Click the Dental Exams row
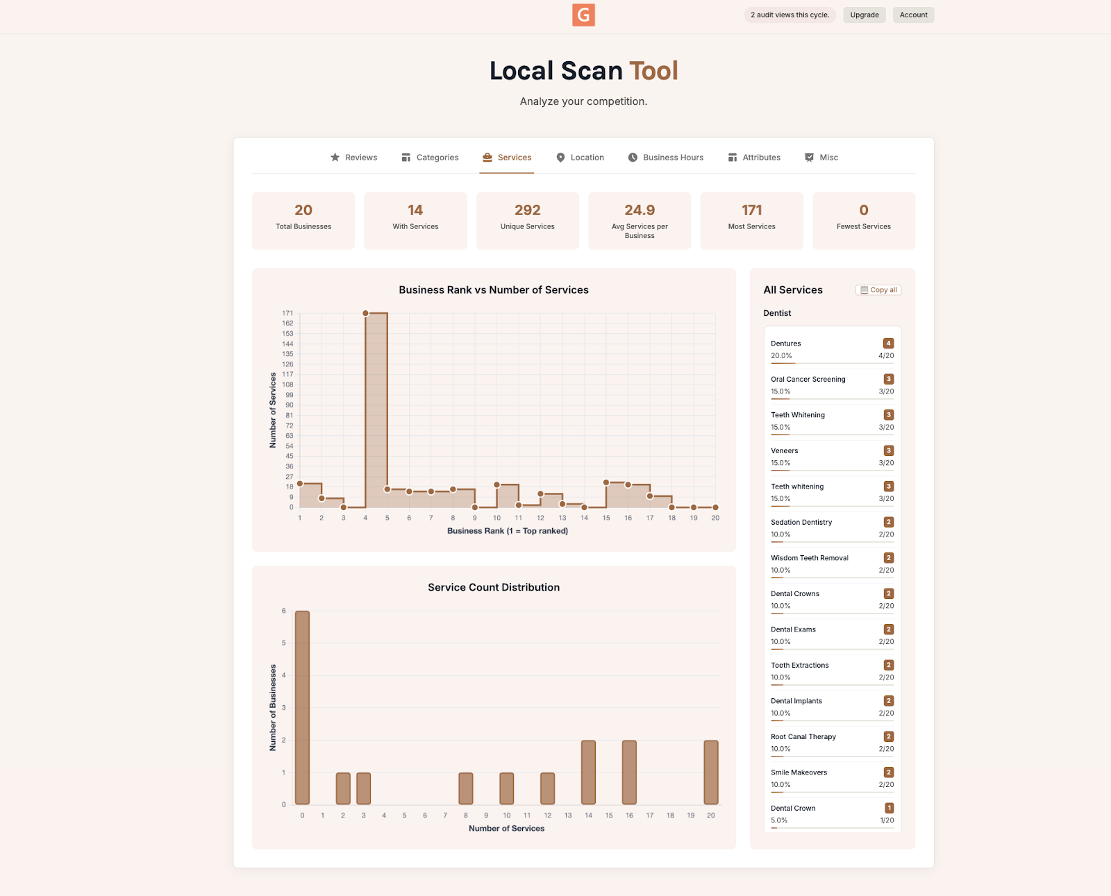 [x=833, y=636]
